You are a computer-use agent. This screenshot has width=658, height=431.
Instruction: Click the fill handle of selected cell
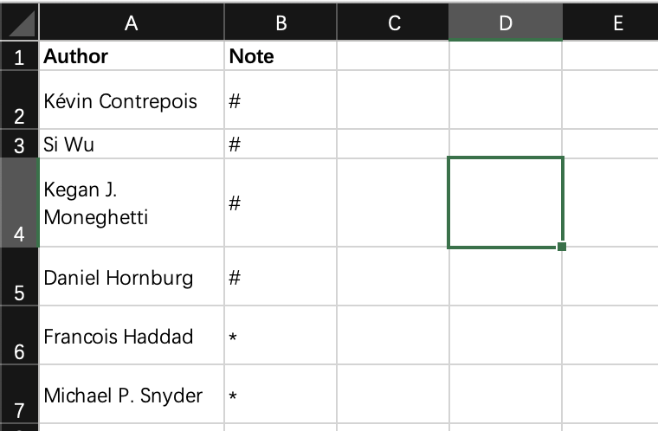(562, 247)
